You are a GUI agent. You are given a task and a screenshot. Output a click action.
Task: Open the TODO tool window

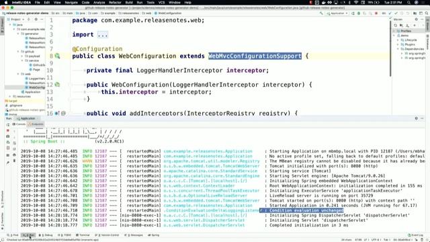[64, 235]
